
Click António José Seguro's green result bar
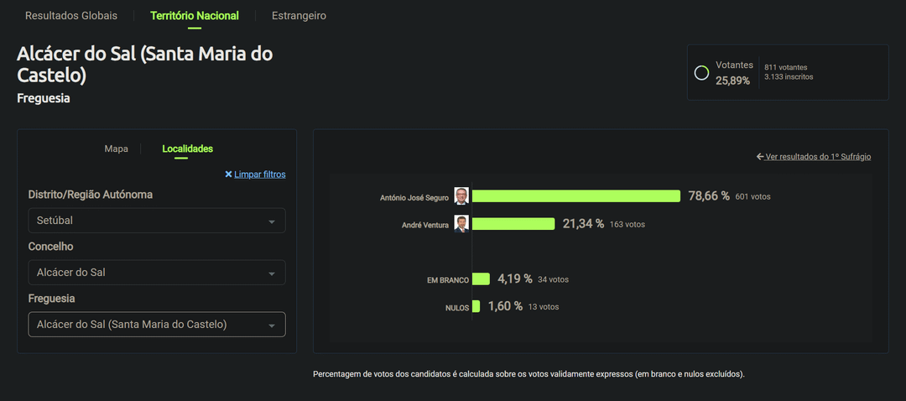point(575,196)
